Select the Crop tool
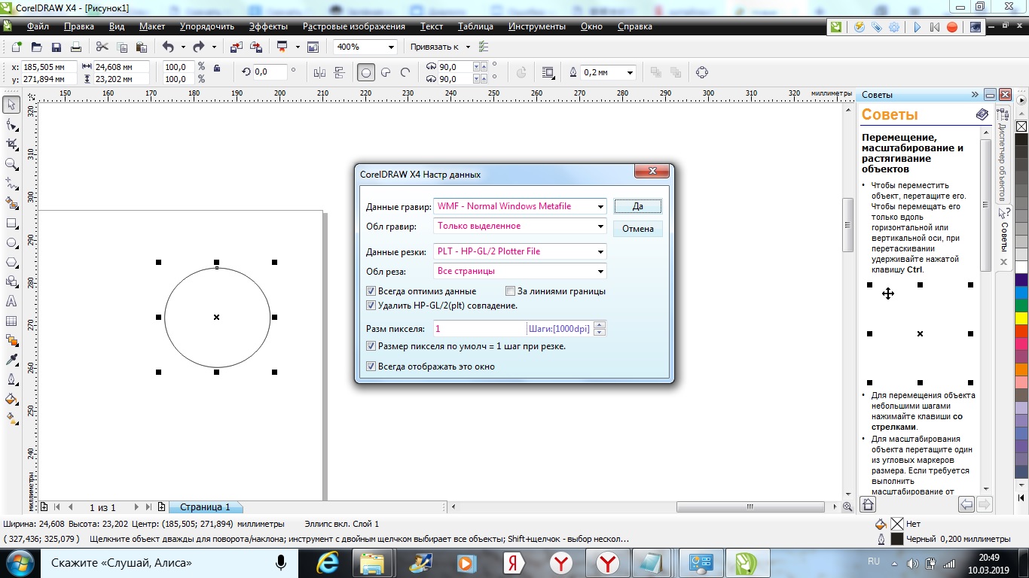 coord(11,144)
